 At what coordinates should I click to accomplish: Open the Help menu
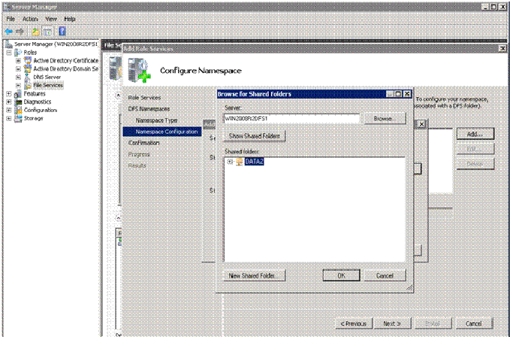[x=70, y=19]
